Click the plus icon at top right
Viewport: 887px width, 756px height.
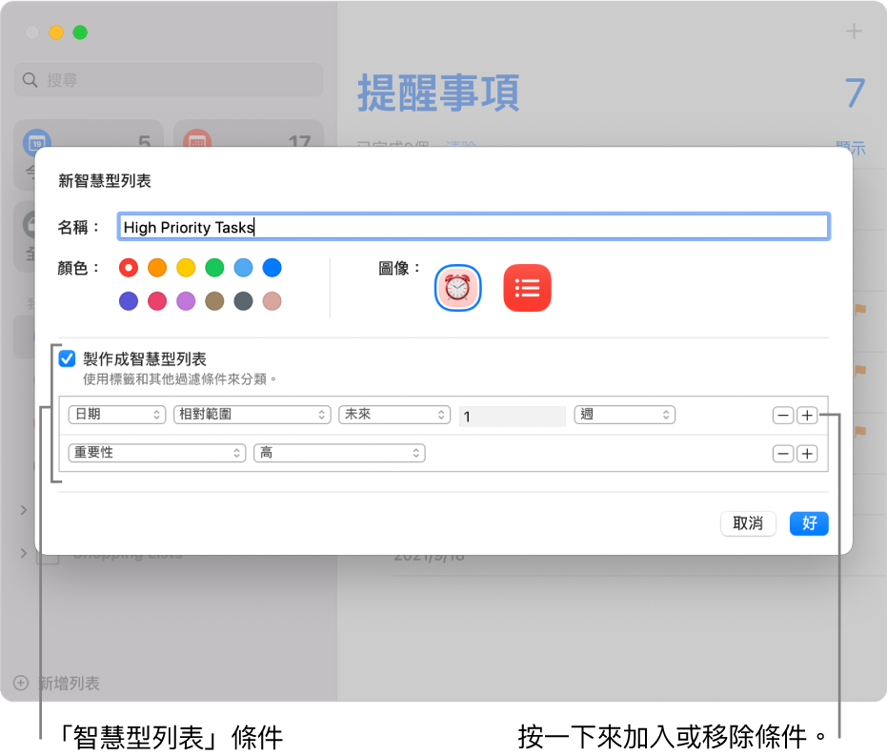pyautogui.click(x=853, y=31)
